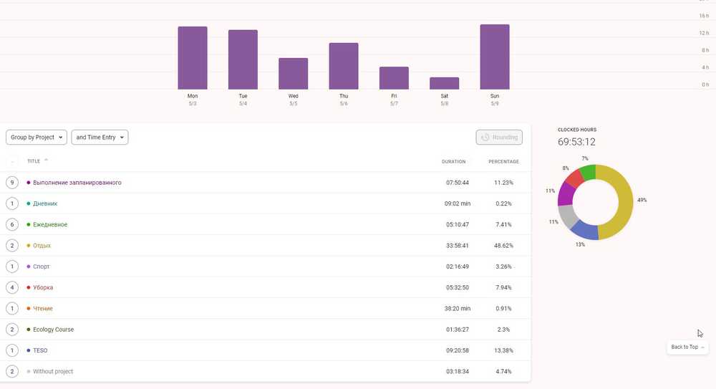Expand the Without project row count badge
This screenshot has height=389, width=716.
[x=11, y=371]
